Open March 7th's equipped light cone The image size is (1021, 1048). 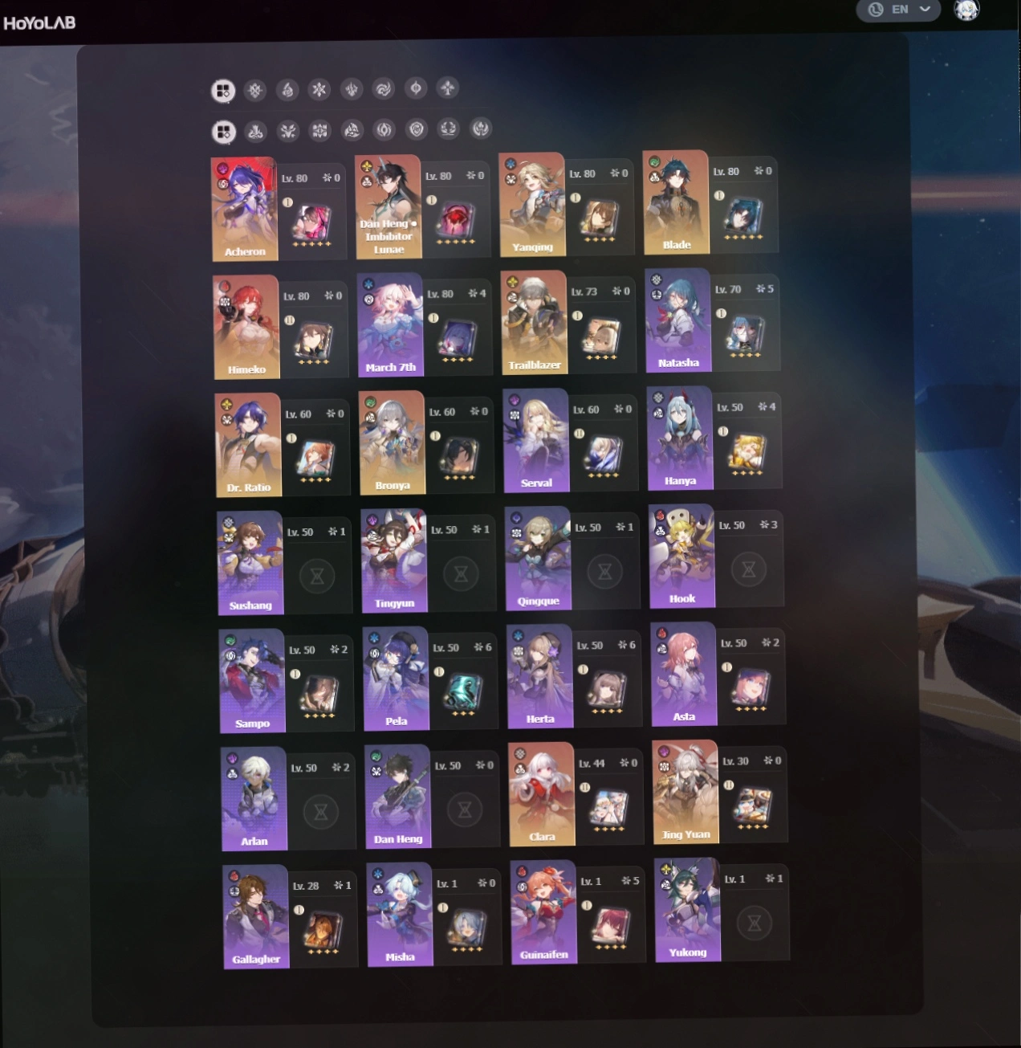[458, 338]
